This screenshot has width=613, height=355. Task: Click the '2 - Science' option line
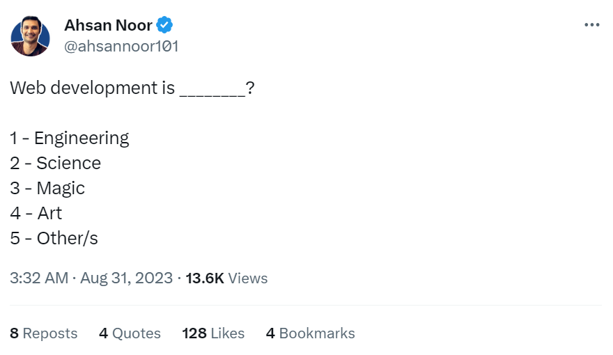click(56, 164)
